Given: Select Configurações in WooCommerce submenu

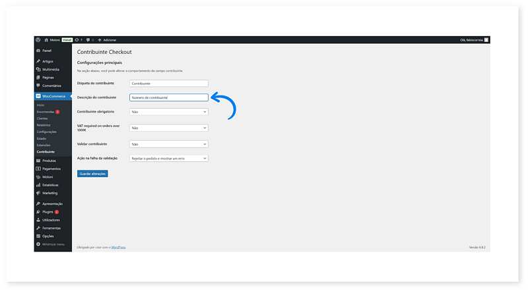Looking at the screenshot, I should click(47, 132).
